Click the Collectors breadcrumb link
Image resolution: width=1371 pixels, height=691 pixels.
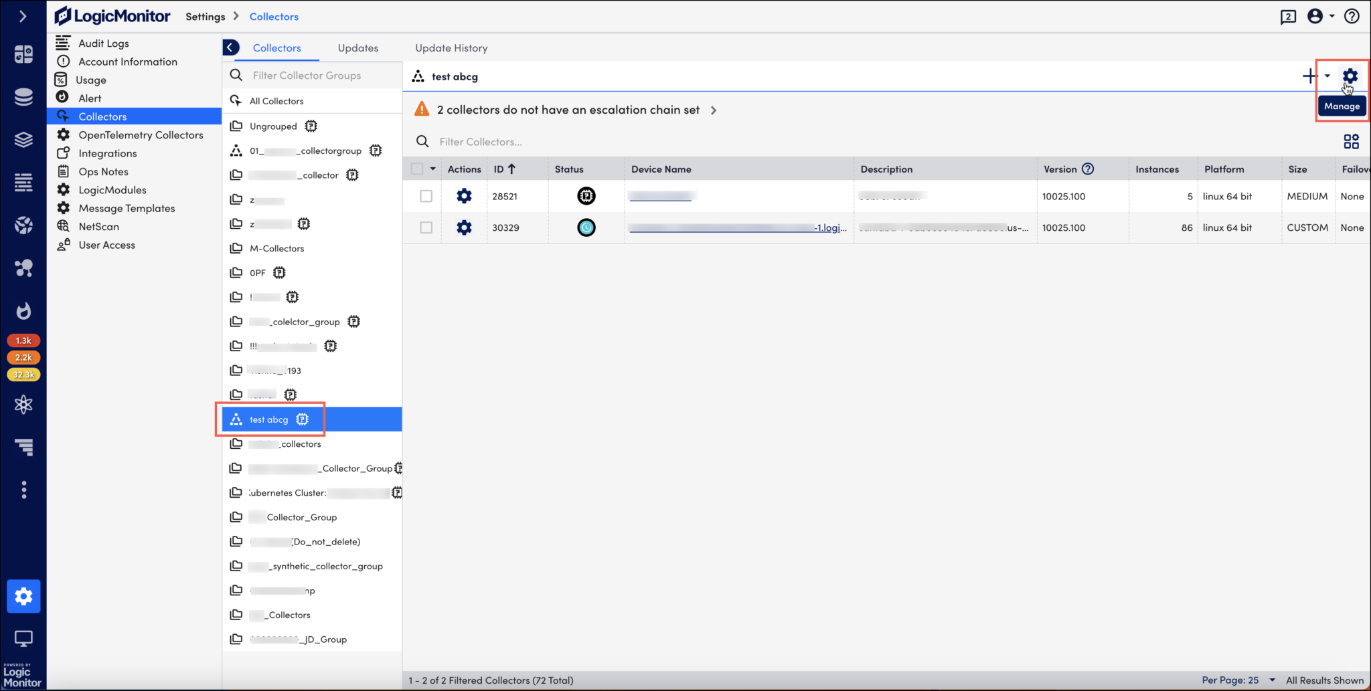coord(274,16)
